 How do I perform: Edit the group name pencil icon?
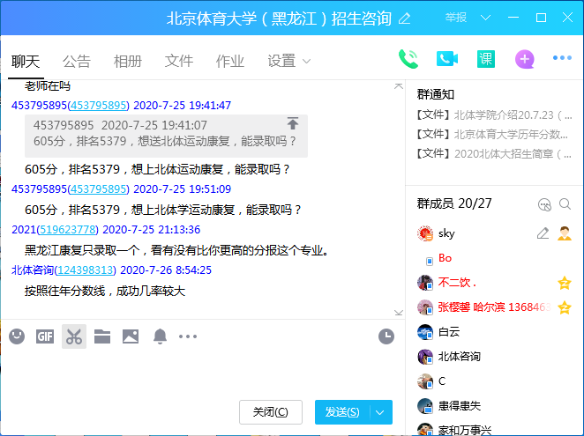pyautogui.click(x=405, y=18)
